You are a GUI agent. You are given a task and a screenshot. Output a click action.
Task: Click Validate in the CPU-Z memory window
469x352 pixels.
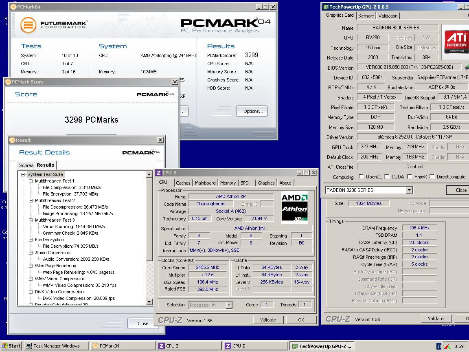(x=436, y=319)
